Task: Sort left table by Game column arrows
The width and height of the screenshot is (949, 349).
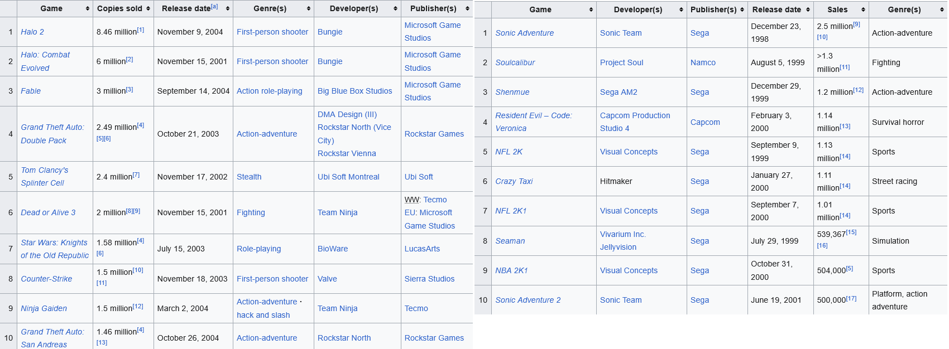Action: tap(88, 8)
